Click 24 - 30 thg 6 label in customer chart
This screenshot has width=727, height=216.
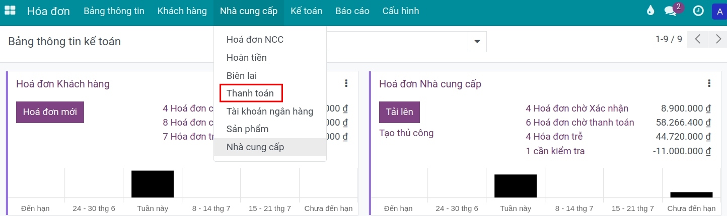[x=94, y=208]
